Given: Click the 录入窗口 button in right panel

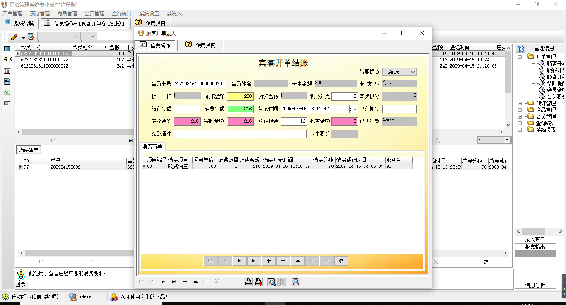Looking at the screenshot, I should 535,240.
